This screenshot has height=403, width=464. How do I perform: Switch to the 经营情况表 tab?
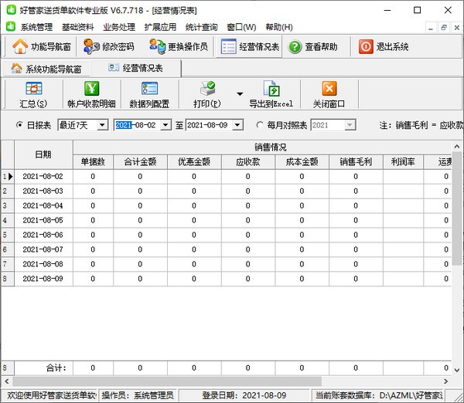pos(136,68)
